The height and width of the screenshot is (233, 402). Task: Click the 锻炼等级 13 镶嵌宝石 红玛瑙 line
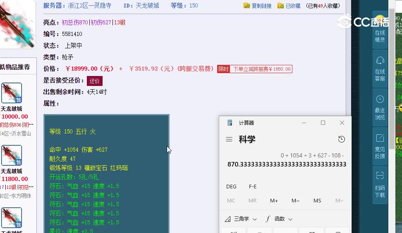pyautogui.click(x=89, y=168)
